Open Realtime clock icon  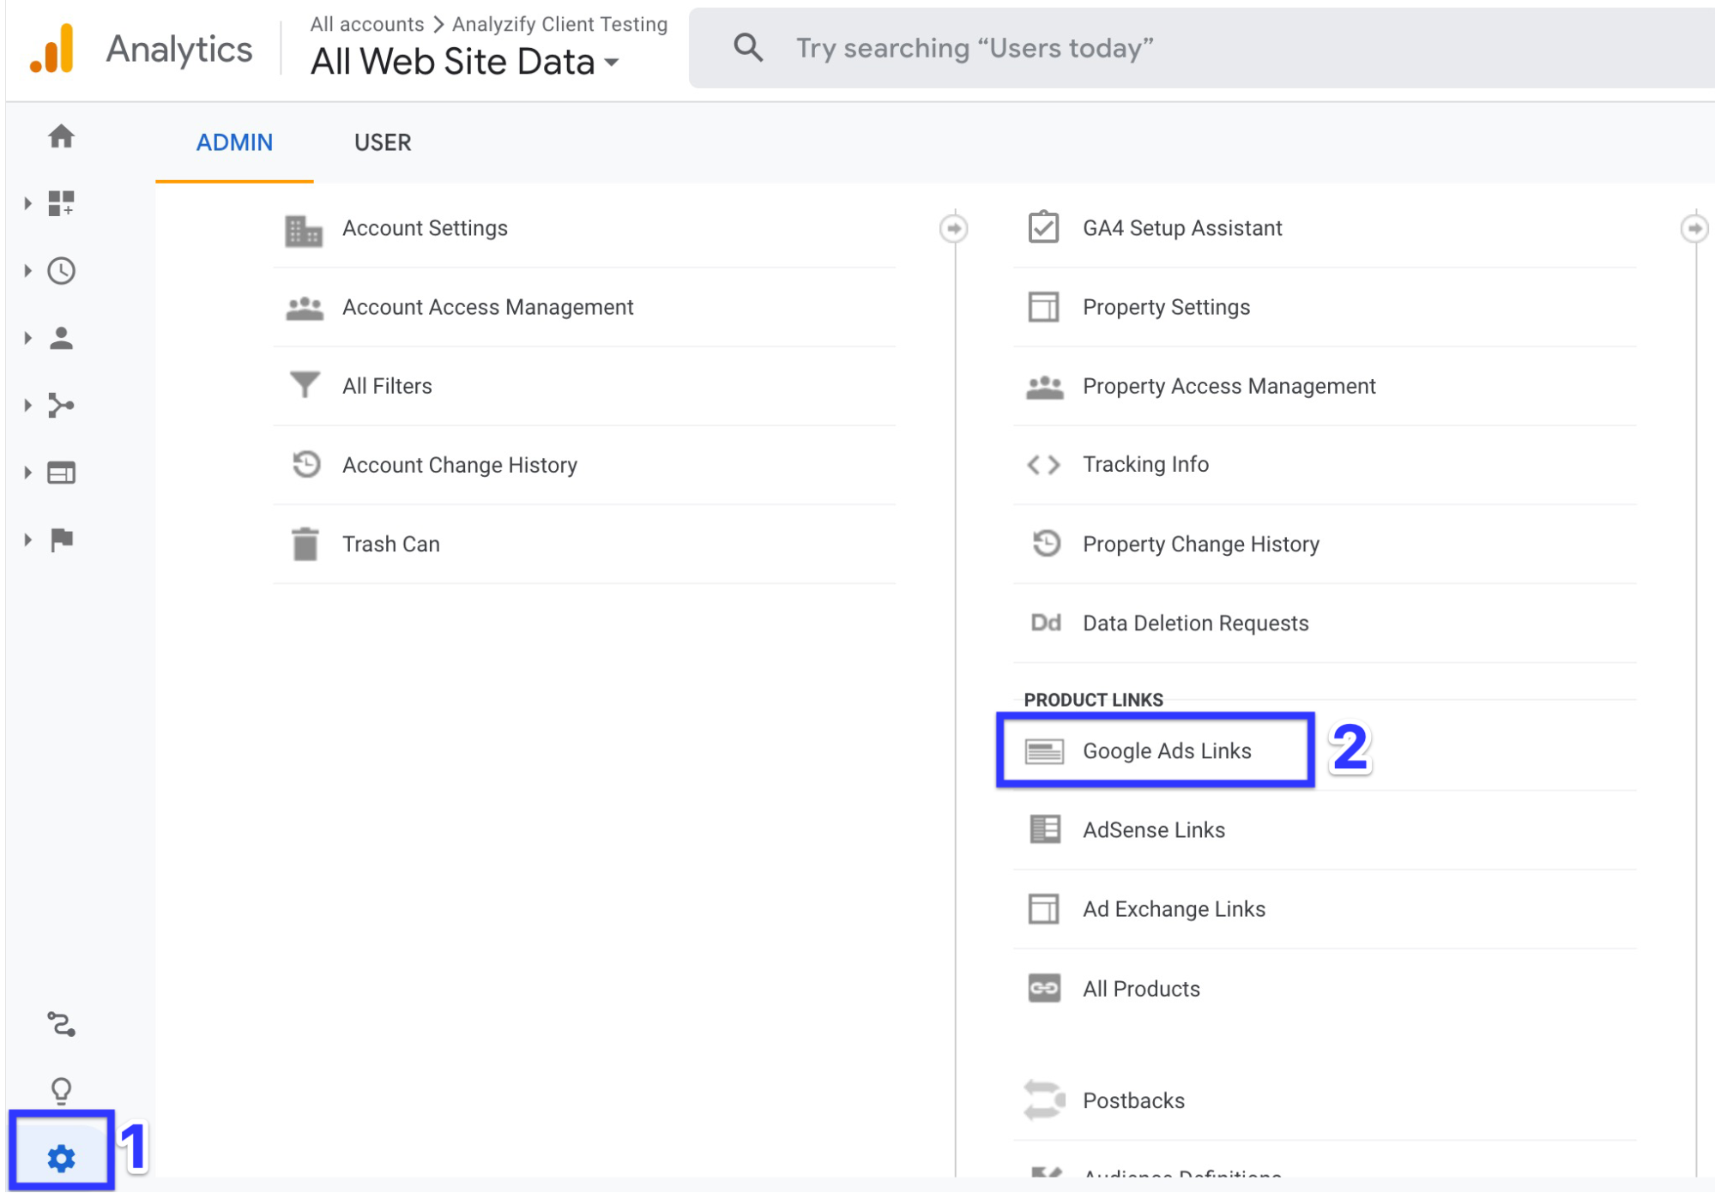point(61,271)
